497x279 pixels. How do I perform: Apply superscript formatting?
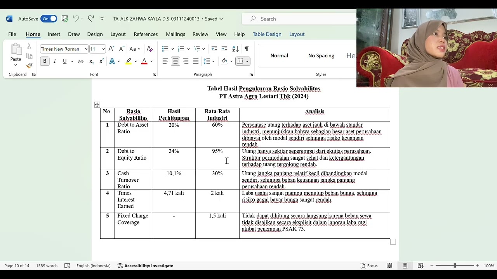click(101, 61)
